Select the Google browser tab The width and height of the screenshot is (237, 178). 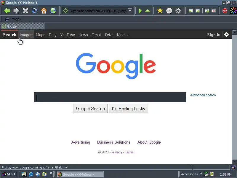23,26
